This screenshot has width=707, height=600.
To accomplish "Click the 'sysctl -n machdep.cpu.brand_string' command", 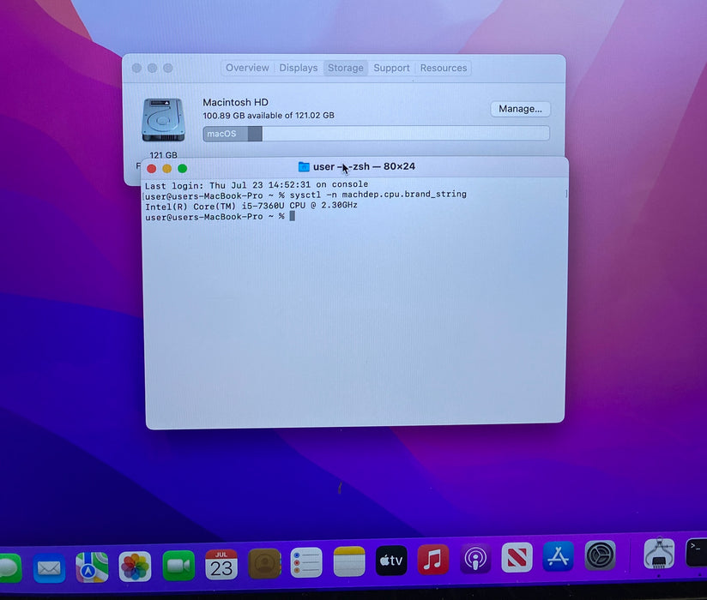I will (378, 195).
